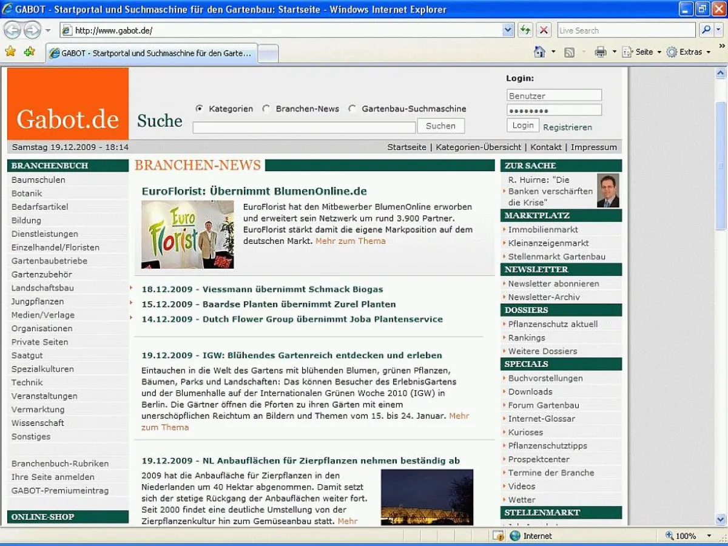Image resolution: width=728 pixels, height=546 pixels.
Task: Click into the Benutzer username field
Action: coord(554,96)
